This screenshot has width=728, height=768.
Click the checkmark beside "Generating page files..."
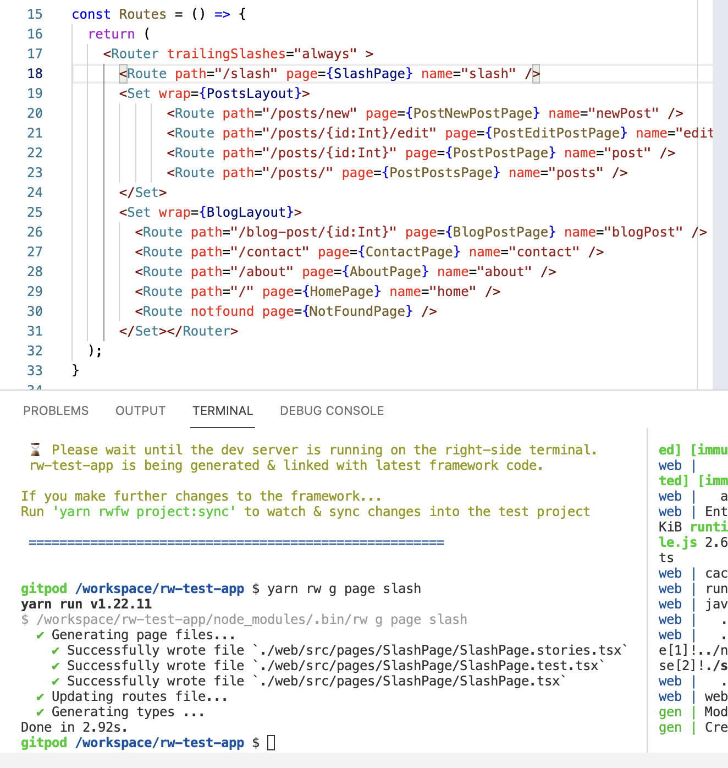tap(40, 634)
